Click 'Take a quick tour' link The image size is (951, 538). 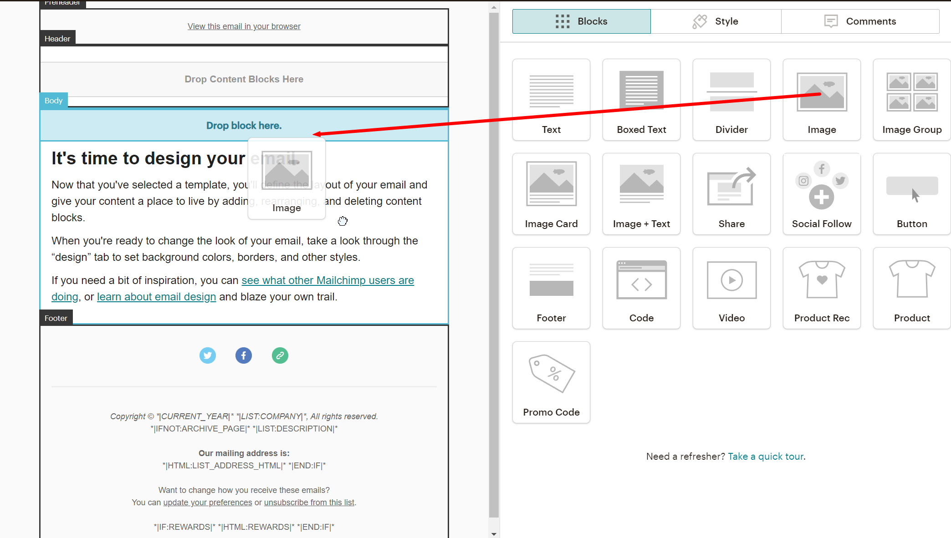766,457
